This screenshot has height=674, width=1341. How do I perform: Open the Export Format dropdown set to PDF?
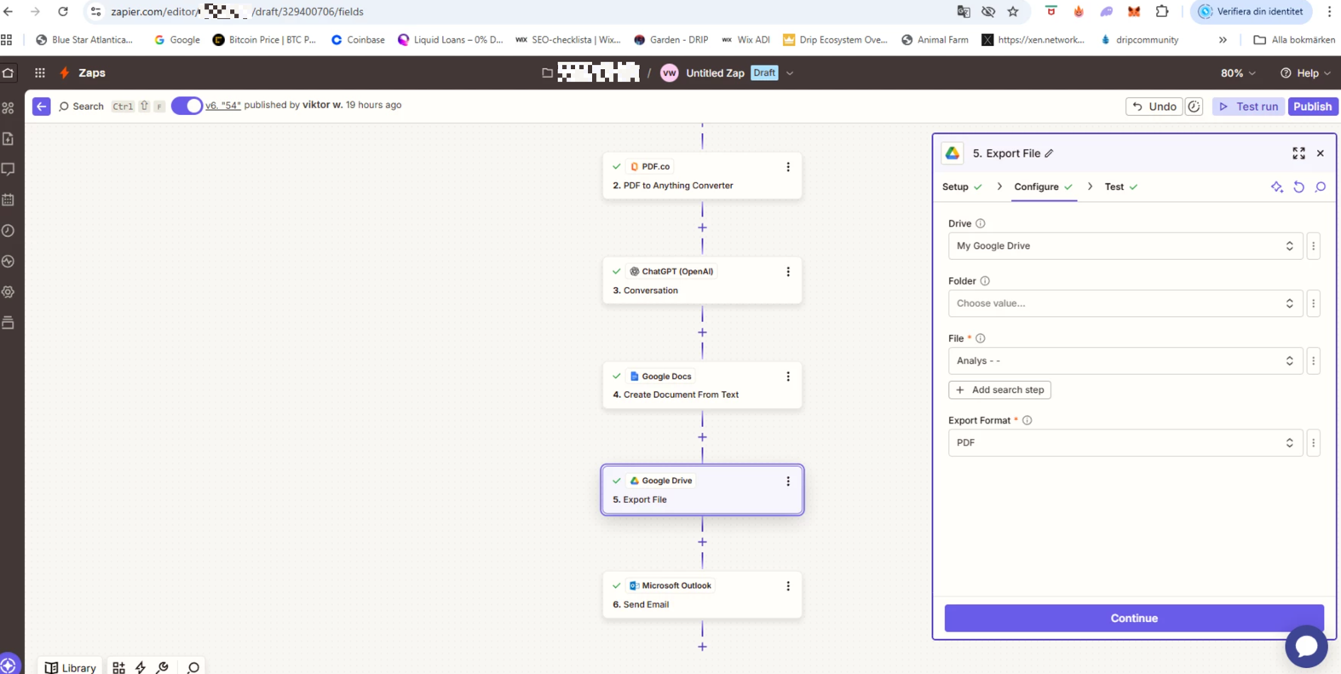[1124, 443]
